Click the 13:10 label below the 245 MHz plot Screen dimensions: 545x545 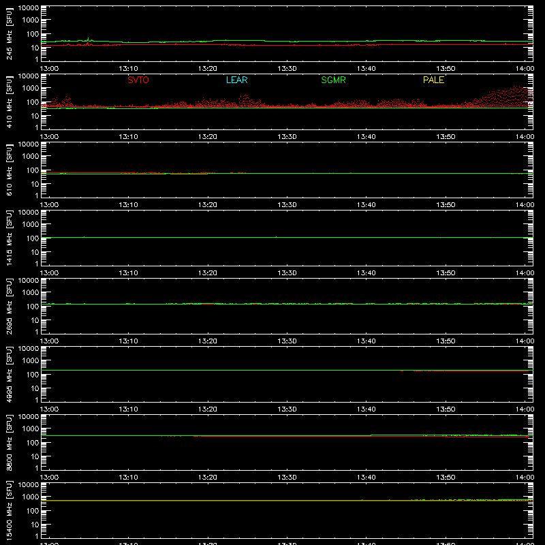point(128,69)
